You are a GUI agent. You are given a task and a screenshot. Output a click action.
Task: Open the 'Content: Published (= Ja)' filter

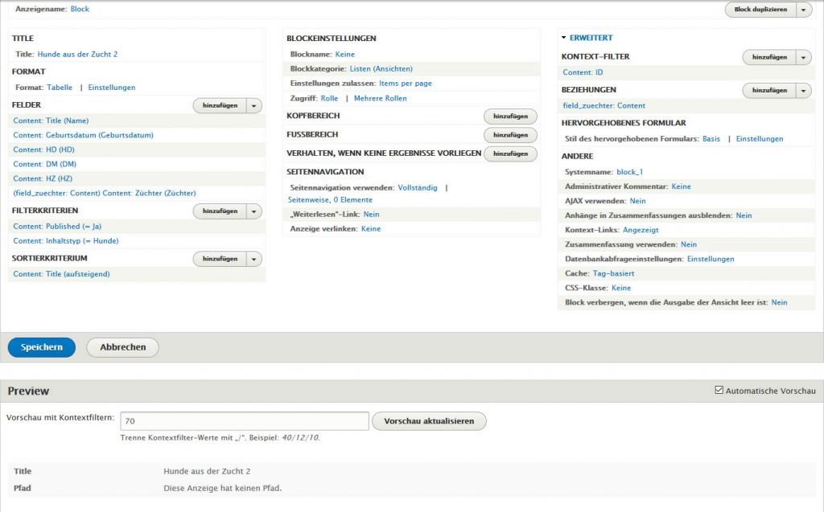[x=57, y=227]
